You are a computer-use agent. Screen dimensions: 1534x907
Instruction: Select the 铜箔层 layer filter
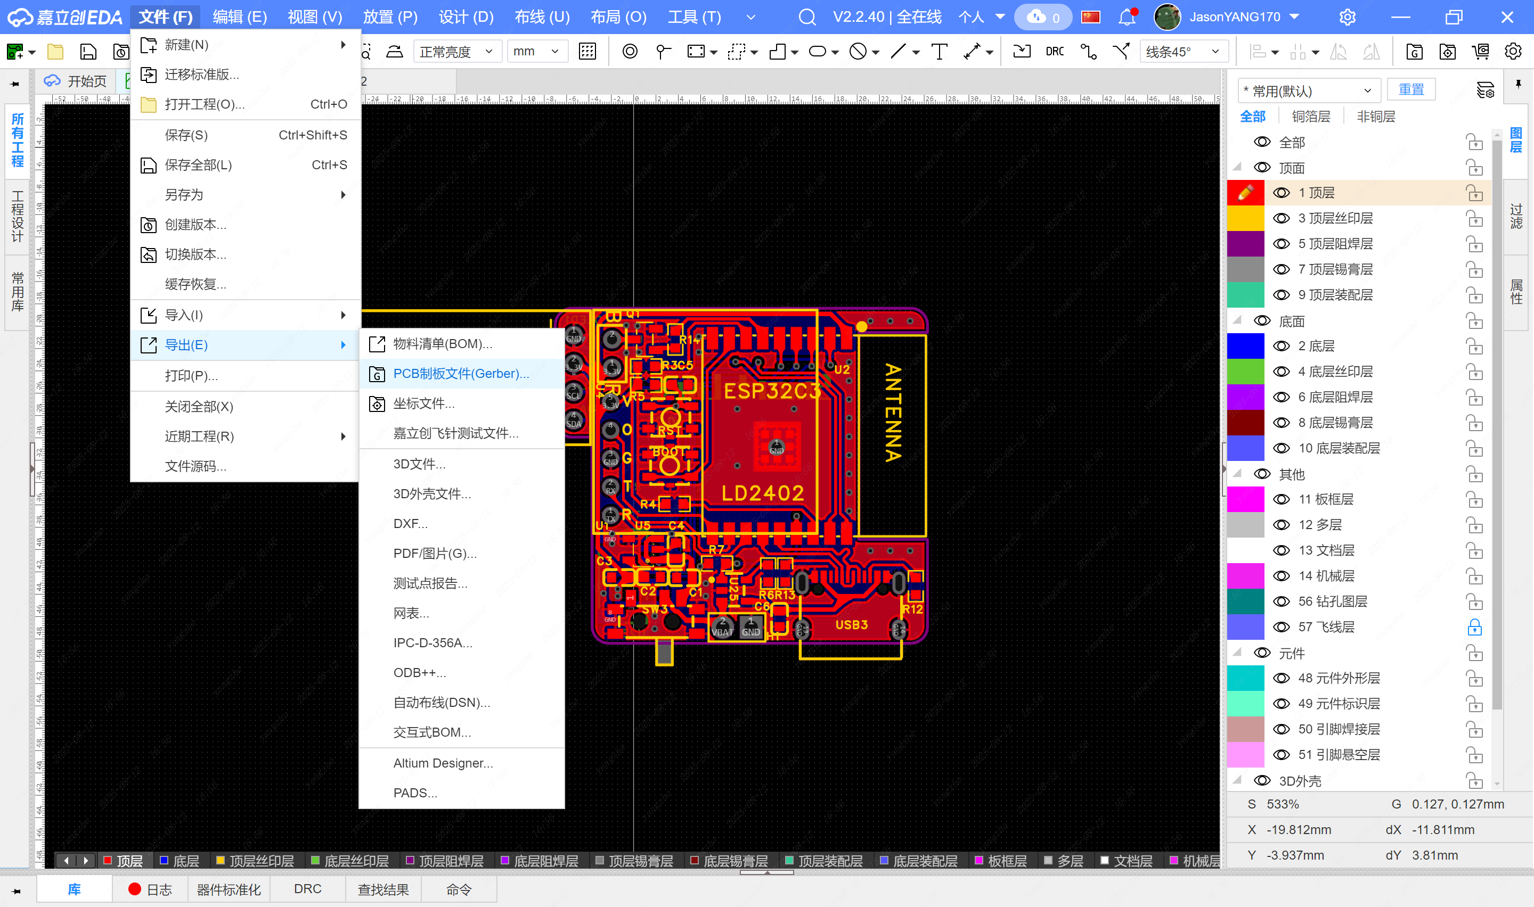coord(1311,117)
